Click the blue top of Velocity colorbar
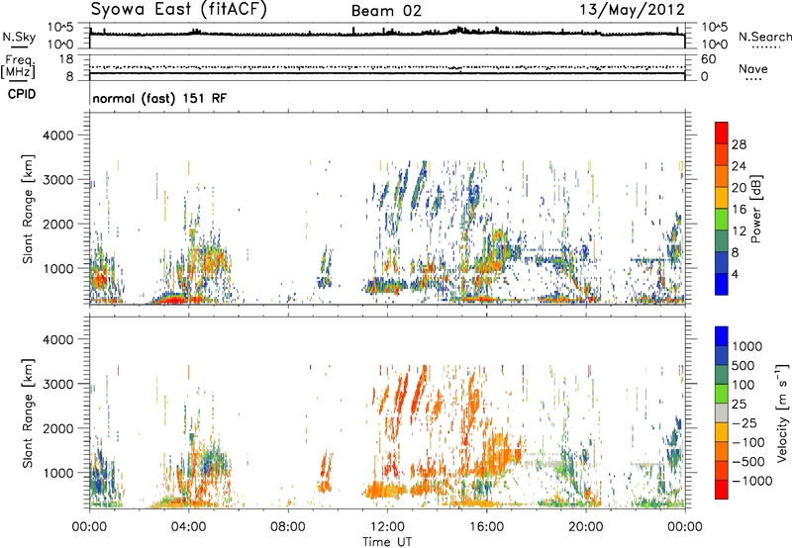The width and height of the screenshot is (792, 548). click(722, 336)
